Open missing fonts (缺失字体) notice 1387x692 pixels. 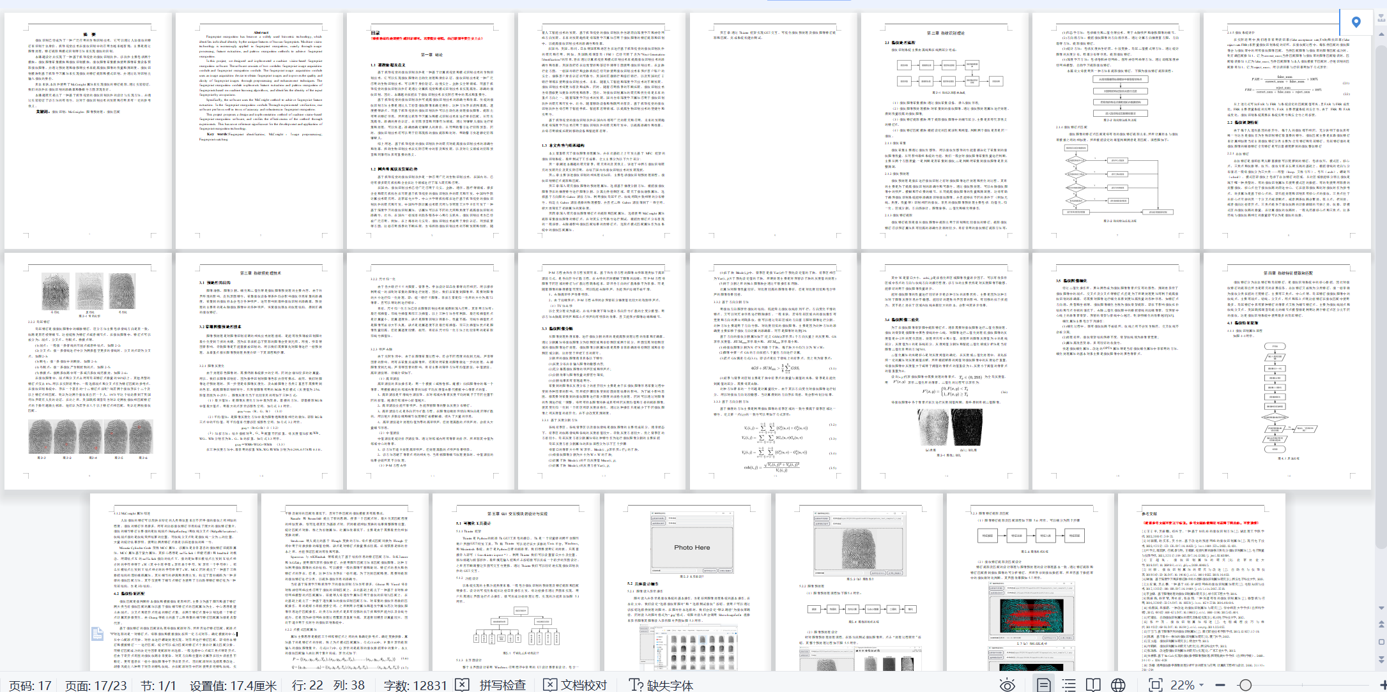[x=661, y=685]
